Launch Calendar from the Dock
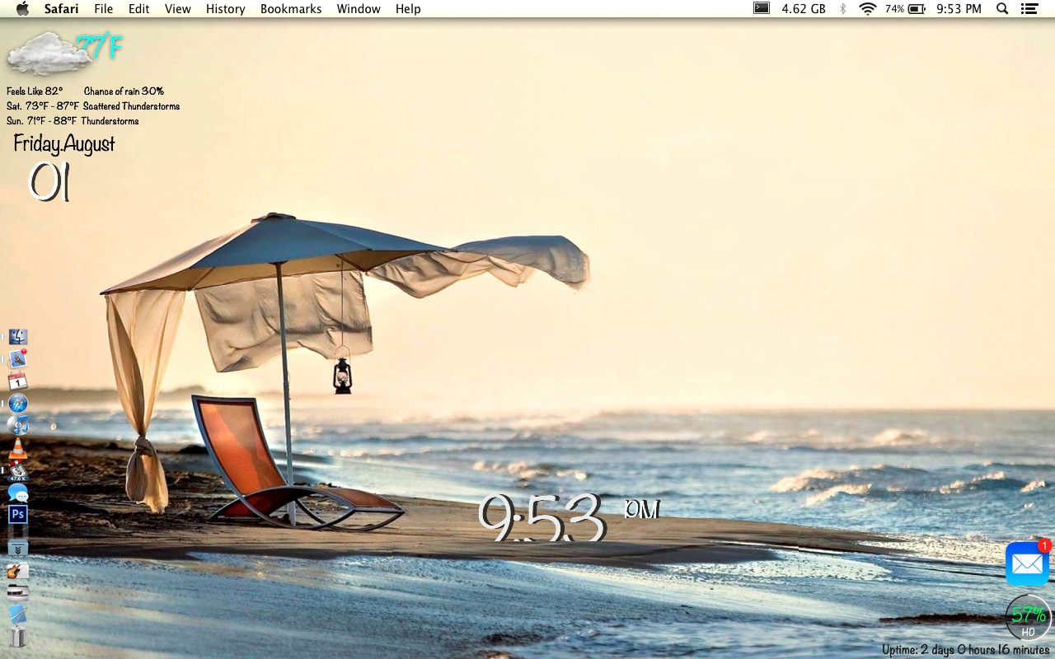Image resolution: width=1055 pixels, height=659 pixels. coord(18,381)
